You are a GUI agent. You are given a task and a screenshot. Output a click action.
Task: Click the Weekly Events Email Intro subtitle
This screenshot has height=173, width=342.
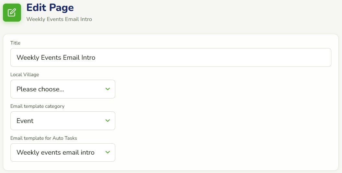pos(59,19)
